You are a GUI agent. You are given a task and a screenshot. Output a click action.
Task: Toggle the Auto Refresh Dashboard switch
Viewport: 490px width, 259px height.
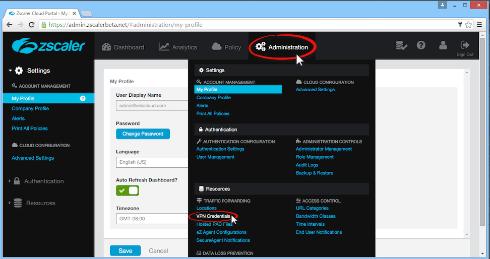pos(128,190)
